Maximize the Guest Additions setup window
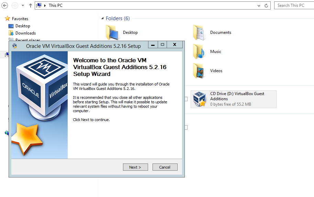The height and width of the screenshot is (197, 314). click(162, 45)
